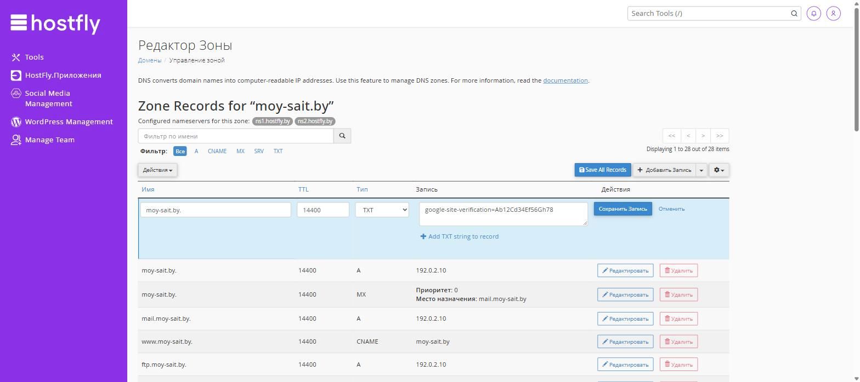This screenshot has width=860, height=382.
Task: Edit the moy-sait.by. A record
Action: point(625,270)
